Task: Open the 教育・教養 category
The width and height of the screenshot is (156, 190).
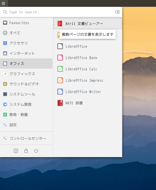Action: 26,115
